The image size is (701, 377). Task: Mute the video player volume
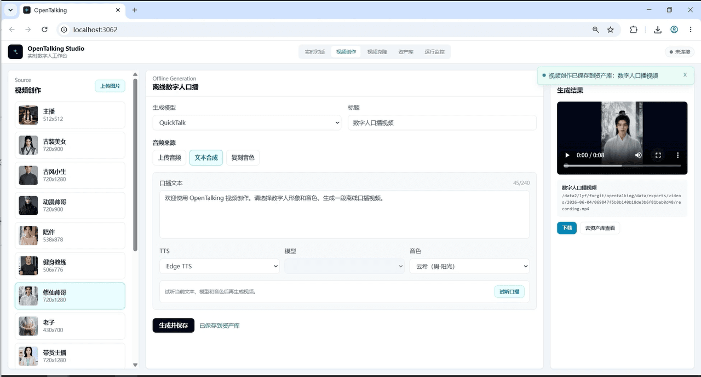(639, 155)
